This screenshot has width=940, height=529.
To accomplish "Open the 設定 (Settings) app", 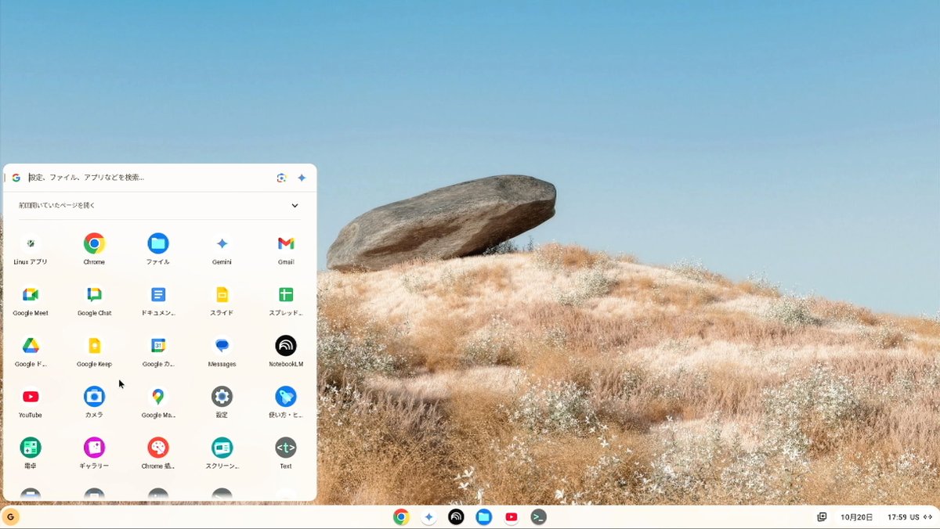I will click(x=221, y=395).
